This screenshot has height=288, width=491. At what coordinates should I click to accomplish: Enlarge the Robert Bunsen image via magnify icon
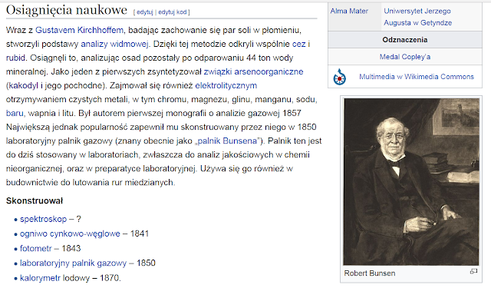[473, 271]
